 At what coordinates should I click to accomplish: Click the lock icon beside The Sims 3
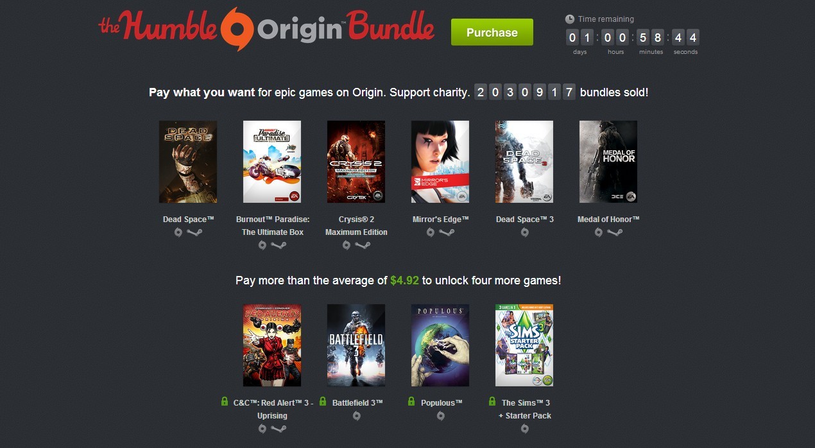492,402
